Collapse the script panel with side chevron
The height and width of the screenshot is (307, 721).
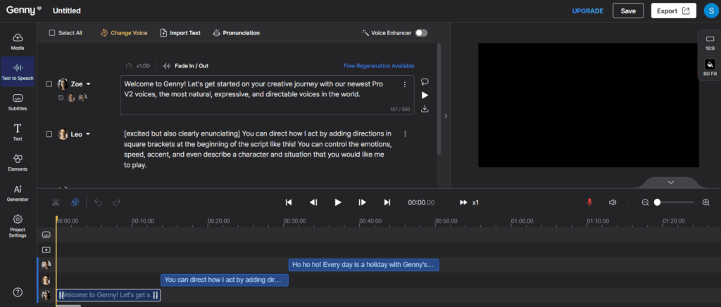(x=445, y=116)
